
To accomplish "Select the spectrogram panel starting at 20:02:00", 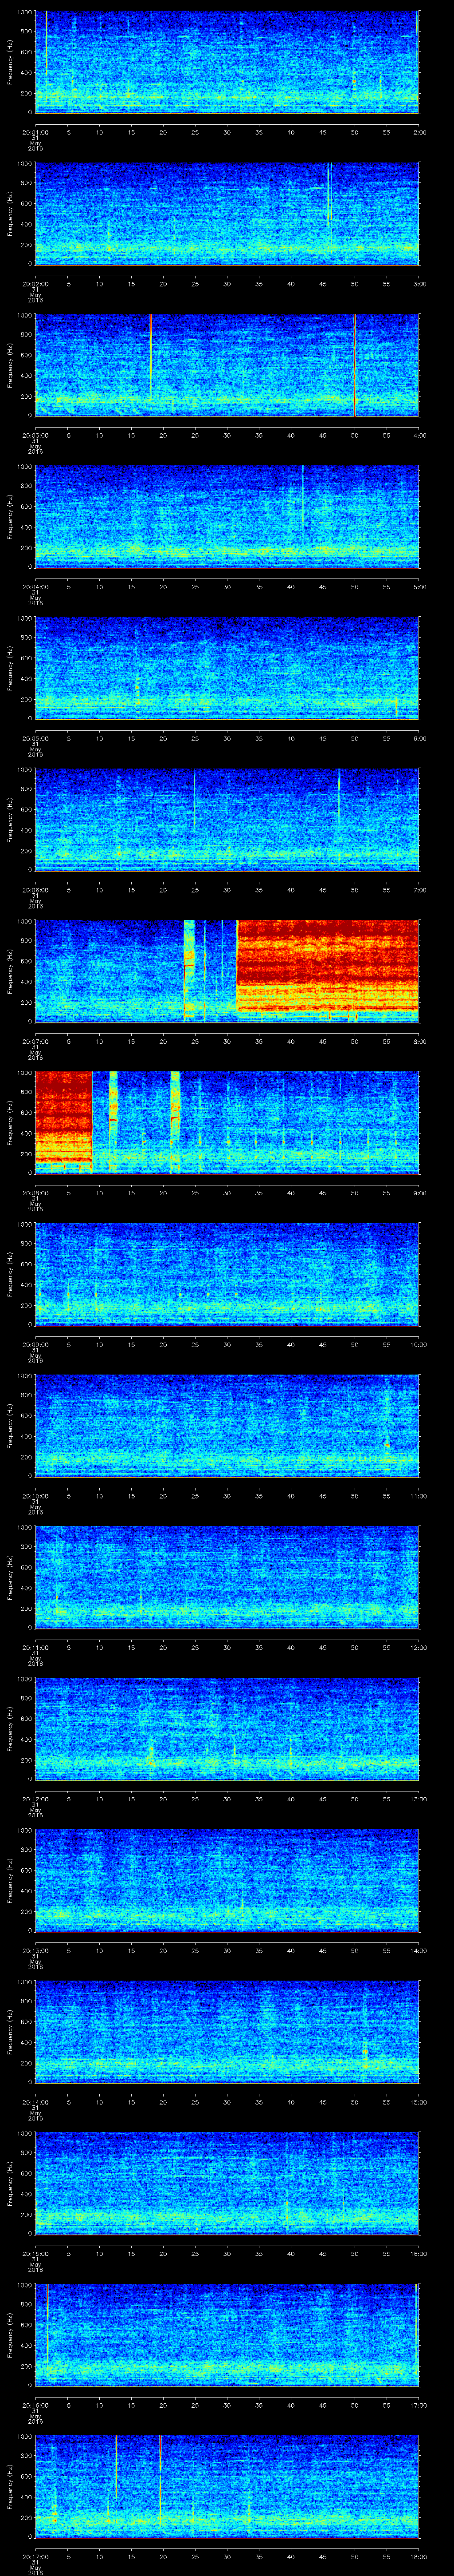I will click(227, 213).
